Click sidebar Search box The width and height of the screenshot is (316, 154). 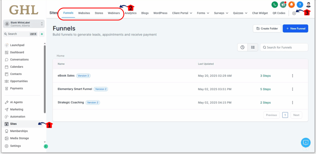pyautogui.click(x=21, y=34)
